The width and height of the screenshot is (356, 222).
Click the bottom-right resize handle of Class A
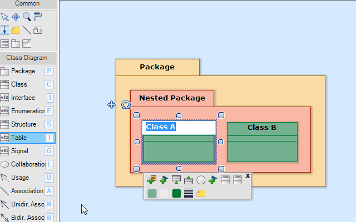coord(221,169)
